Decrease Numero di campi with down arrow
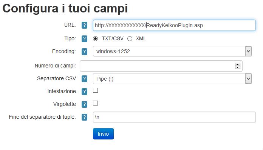 238,67
